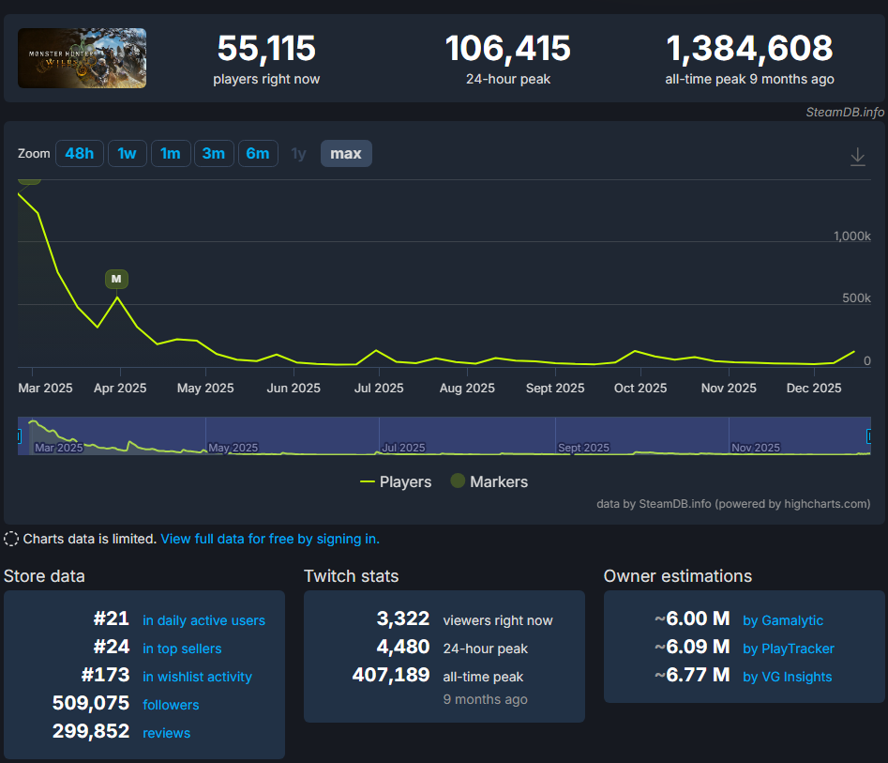Image resolution: width=888 pixels, height=763 pixels.
Task: Open the 'in daily active users' link
Action: coord(203,620)
